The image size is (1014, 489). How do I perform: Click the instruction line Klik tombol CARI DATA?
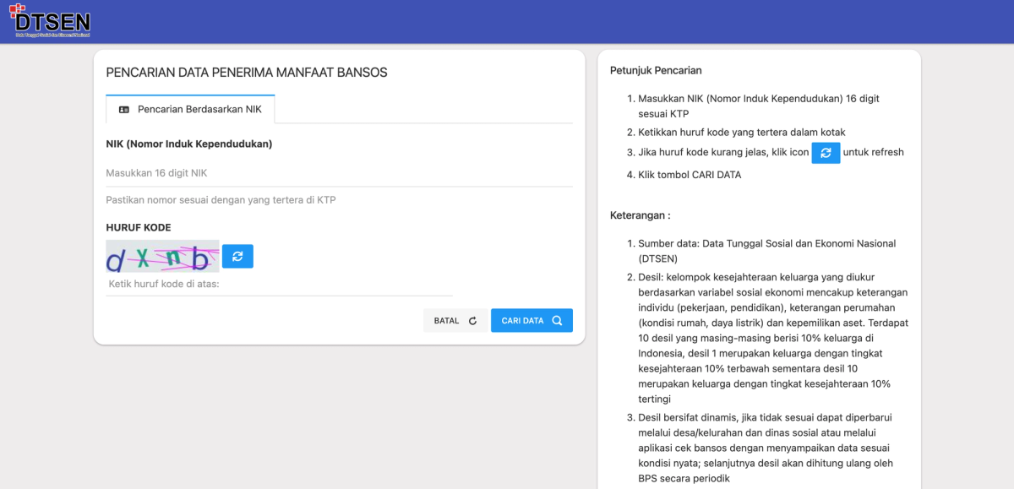coord(690,175)
